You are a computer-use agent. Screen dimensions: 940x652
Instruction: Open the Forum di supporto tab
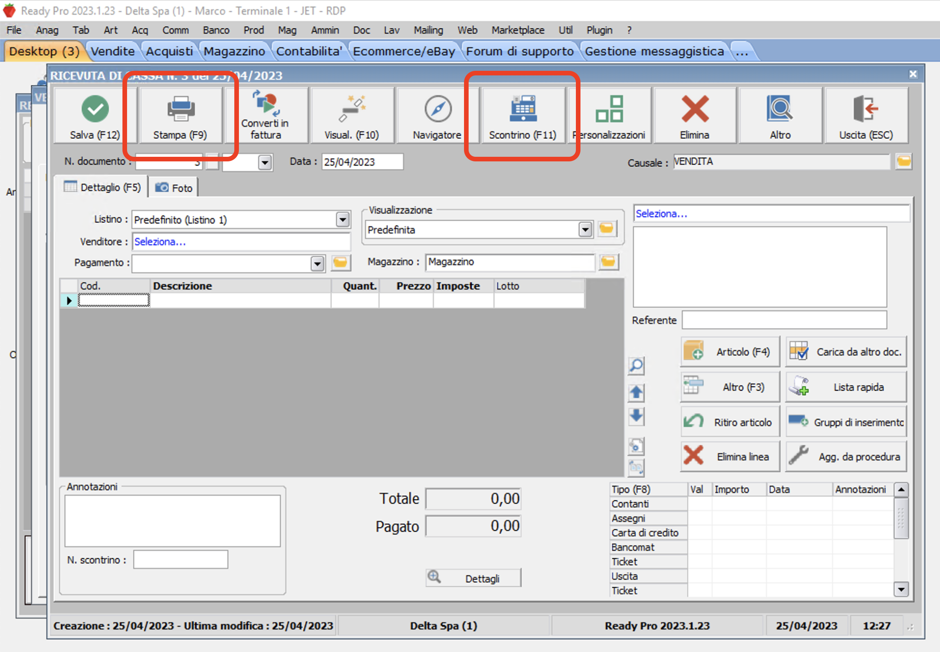[520, 51]
